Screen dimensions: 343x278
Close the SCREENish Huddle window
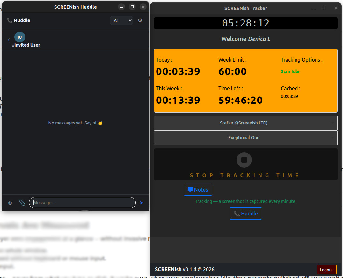pyautogui.click(x=143, y=7)
